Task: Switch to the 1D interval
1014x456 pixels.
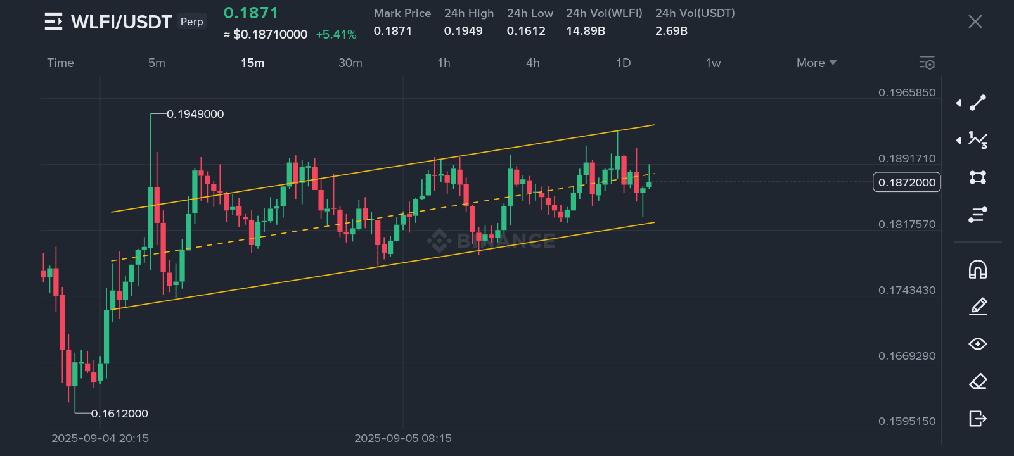Action: [624, 63]
